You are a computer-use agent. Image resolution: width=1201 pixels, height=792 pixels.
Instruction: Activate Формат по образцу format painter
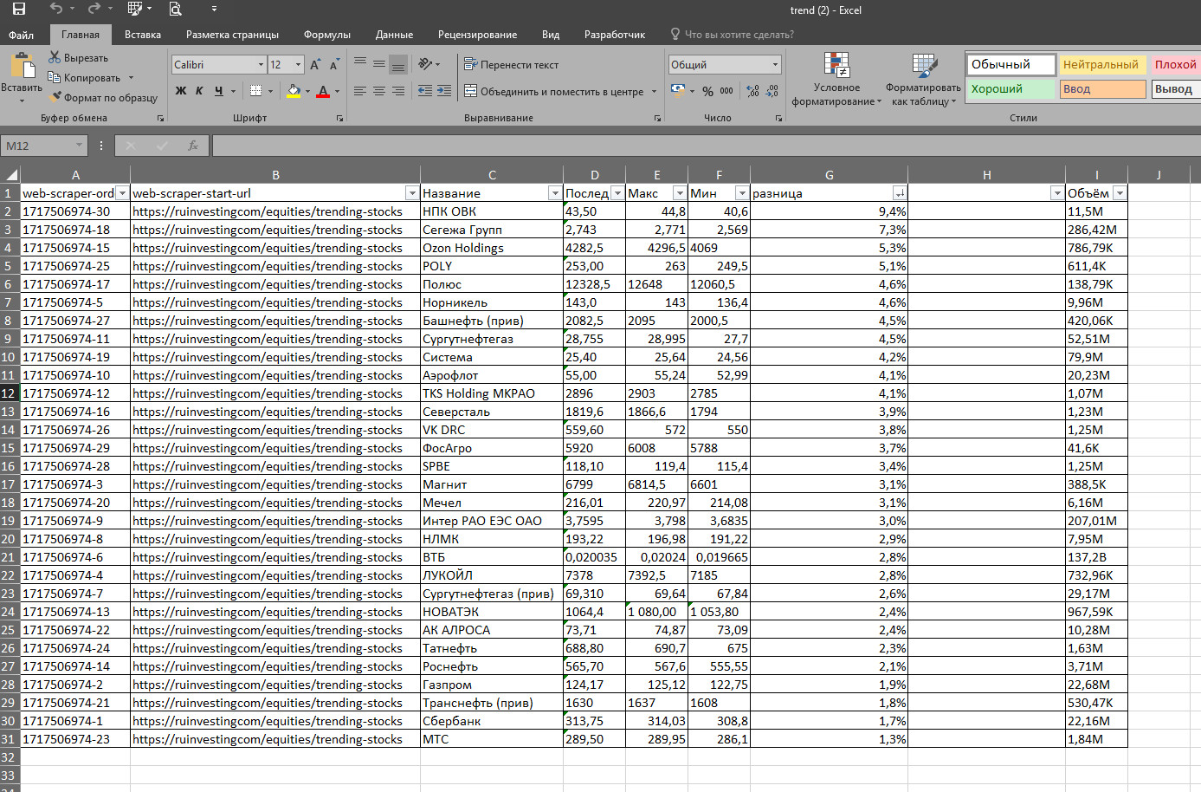click(103, 98)
